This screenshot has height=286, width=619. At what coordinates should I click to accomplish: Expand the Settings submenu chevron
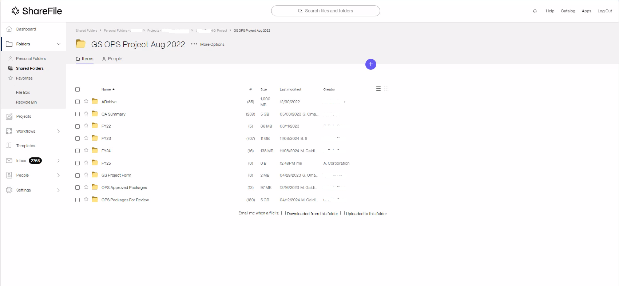coord(59,190)
